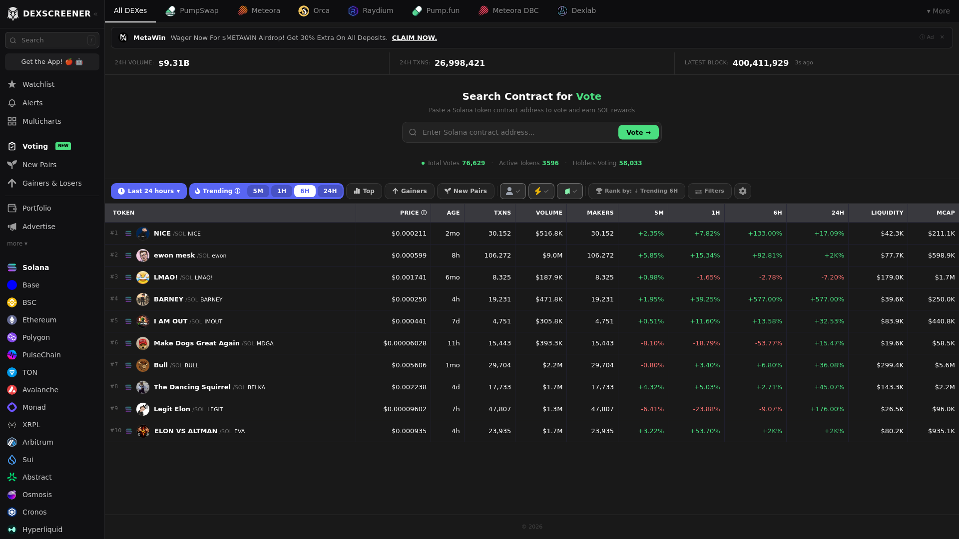Image resolution: width=959 pixels, height=539 pixels.
Task: Open the Advertise megaphone icon
Action: pos(12,227)
